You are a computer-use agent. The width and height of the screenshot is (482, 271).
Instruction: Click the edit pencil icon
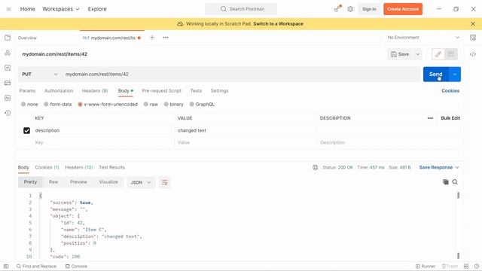438,54
